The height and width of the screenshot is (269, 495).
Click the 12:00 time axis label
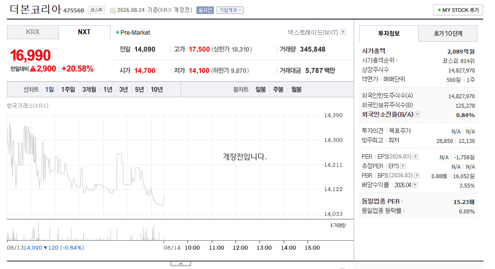point(240,248)
